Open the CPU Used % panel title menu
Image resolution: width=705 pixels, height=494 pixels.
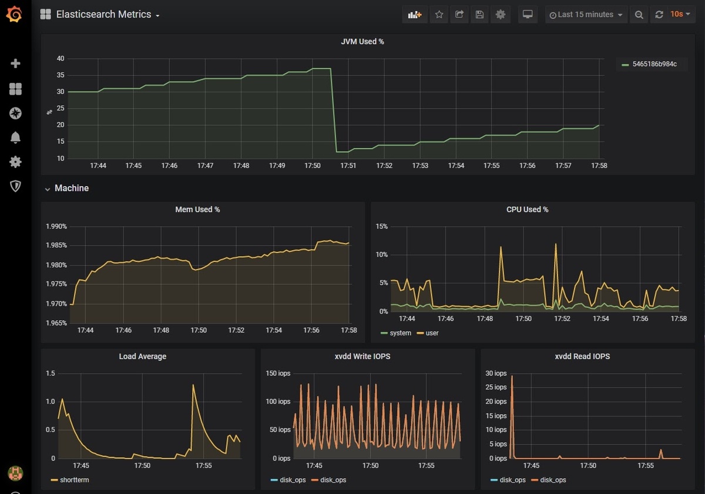(x=528, y=210)
